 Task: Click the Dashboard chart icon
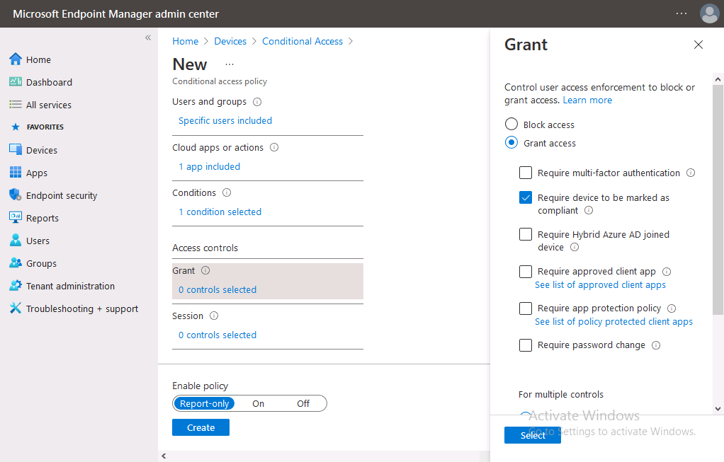pyautogui.click(x=16, y=81)
